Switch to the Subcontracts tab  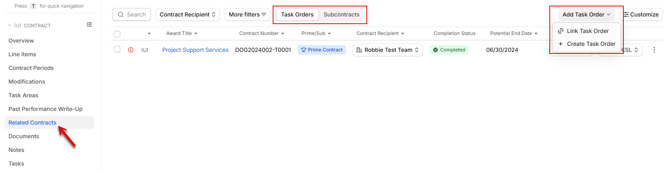341,14
